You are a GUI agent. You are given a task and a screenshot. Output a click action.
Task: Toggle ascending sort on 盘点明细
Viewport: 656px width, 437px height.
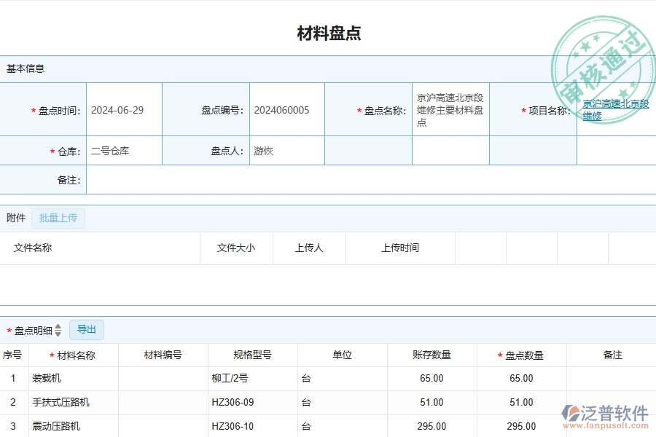[x=58, y=326]
